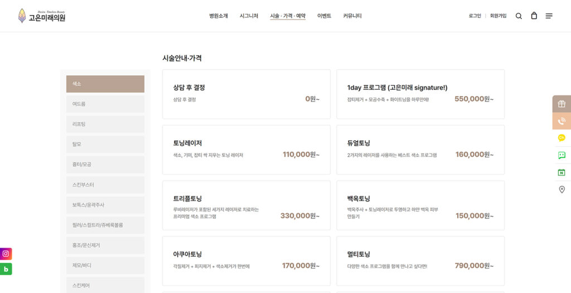The image size is (571, 293).
Task: Open the 이벤트 menu item
Action: (x=324, y=16)
